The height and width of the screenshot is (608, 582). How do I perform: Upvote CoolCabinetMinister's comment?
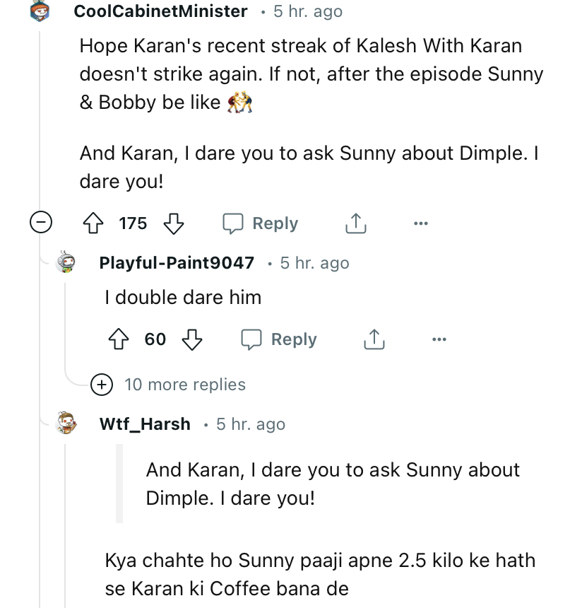coord(94,224)
